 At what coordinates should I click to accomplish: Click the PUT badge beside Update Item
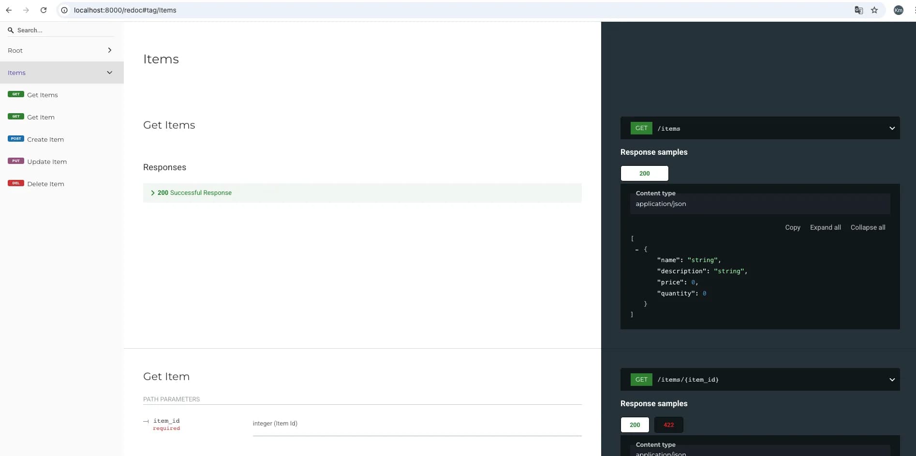pyautogui.click(x=16, y=161)
